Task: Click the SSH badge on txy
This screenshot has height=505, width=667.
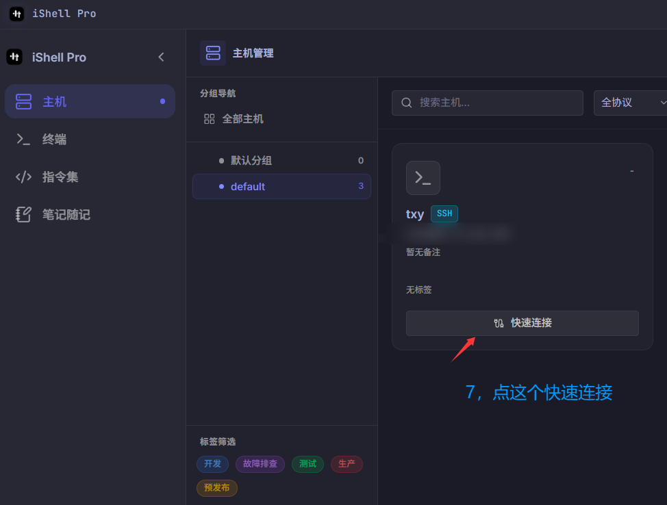Action: coord(444,213)
